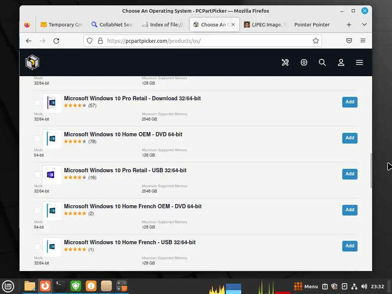Open the 23:32 clock calendar
Viewport: 392px width, 294px height.
(x=377, y=286)
